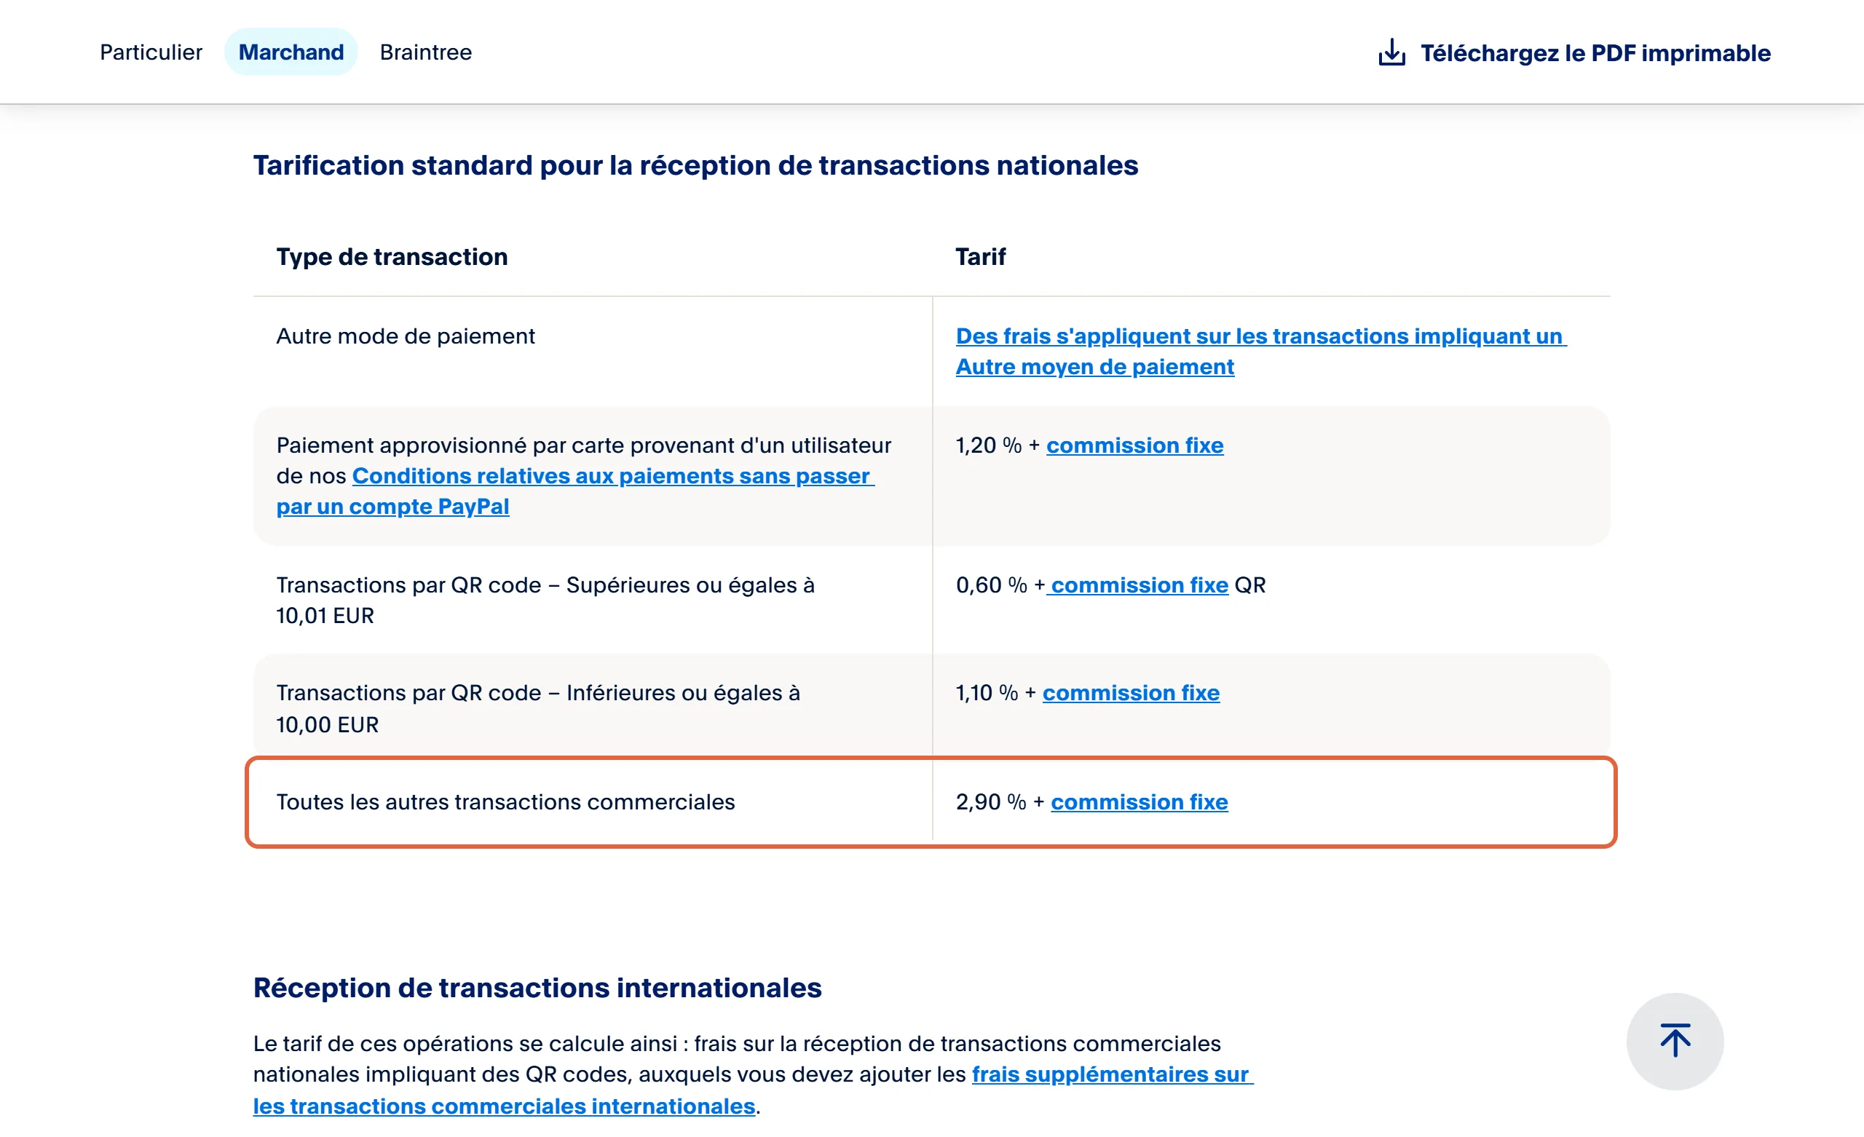This screenshot has width=1864, height=1137.
Task: Click commission fixe link beside 1,10 %
Action: pos(1131,693)
